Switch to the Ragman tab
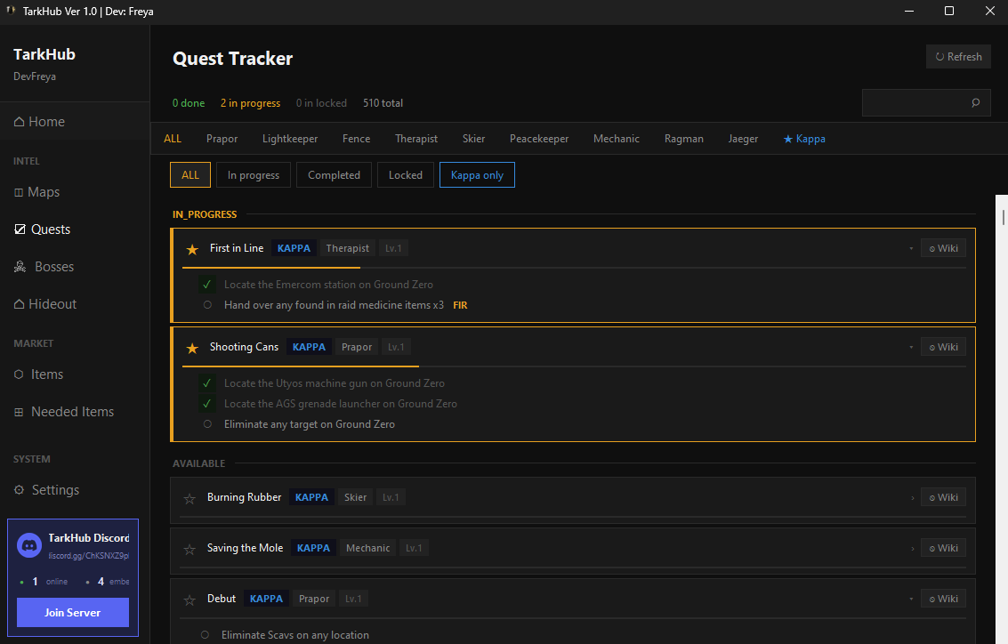This screenshot has width=1008, height=644. [684, 138]
